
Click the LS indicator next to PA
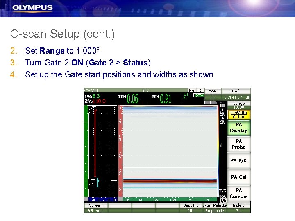(200, 90)
